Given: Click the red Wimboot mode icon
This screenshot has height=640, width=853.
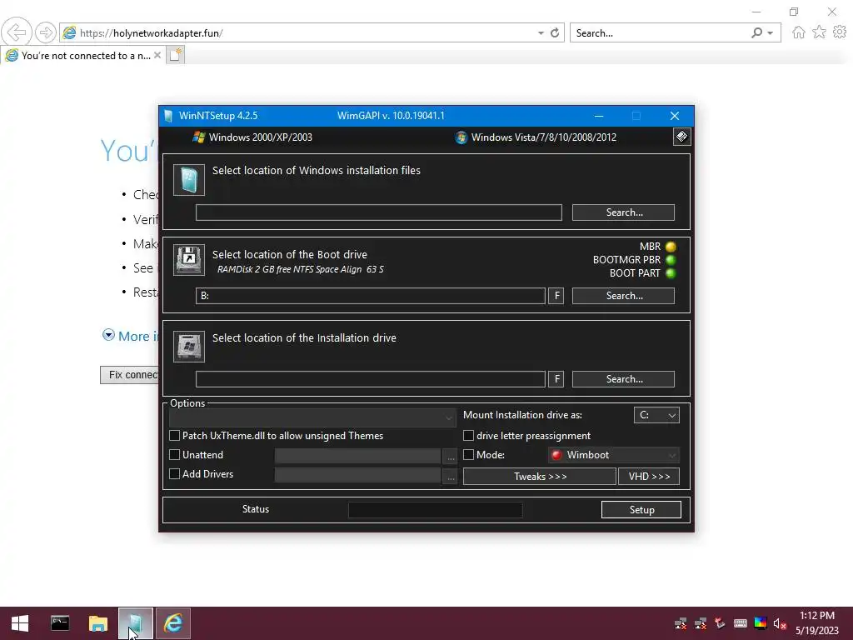Looking at the screenshot, I should click(556, 455).
